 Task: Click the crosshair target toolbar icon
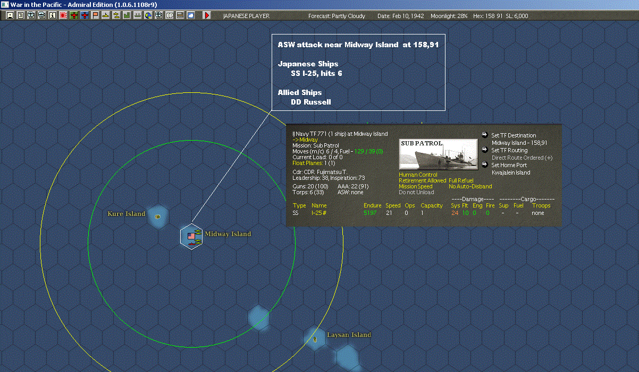[x=159, y=15]
